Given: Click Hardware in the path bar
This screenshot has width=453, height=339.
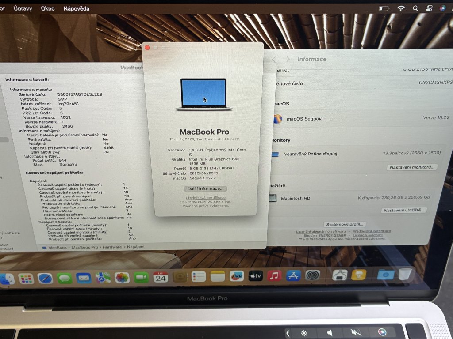Looking at the screenshot, I should (112, 247).
